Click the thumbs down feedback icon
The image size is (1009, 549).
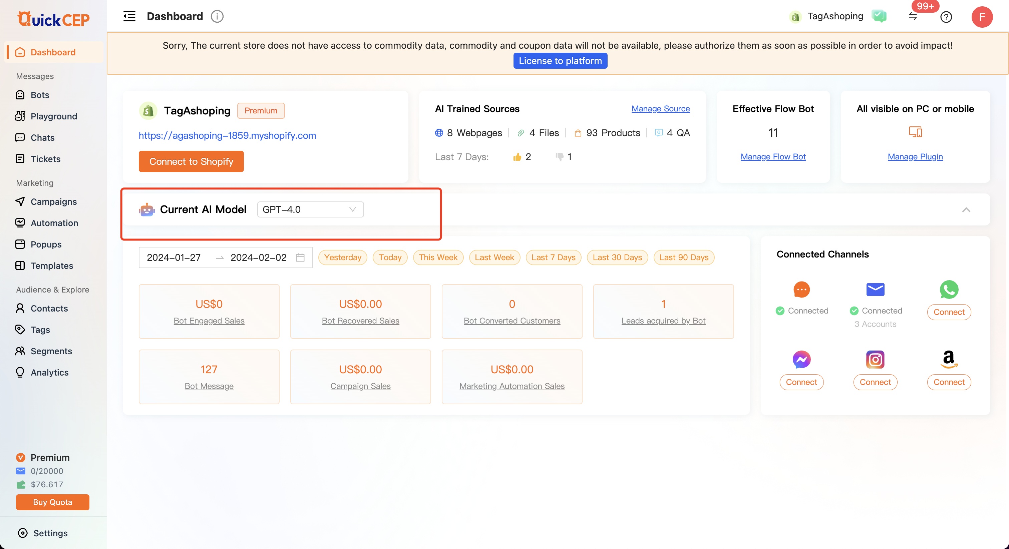pyautogui.click(x=559, y=157)
